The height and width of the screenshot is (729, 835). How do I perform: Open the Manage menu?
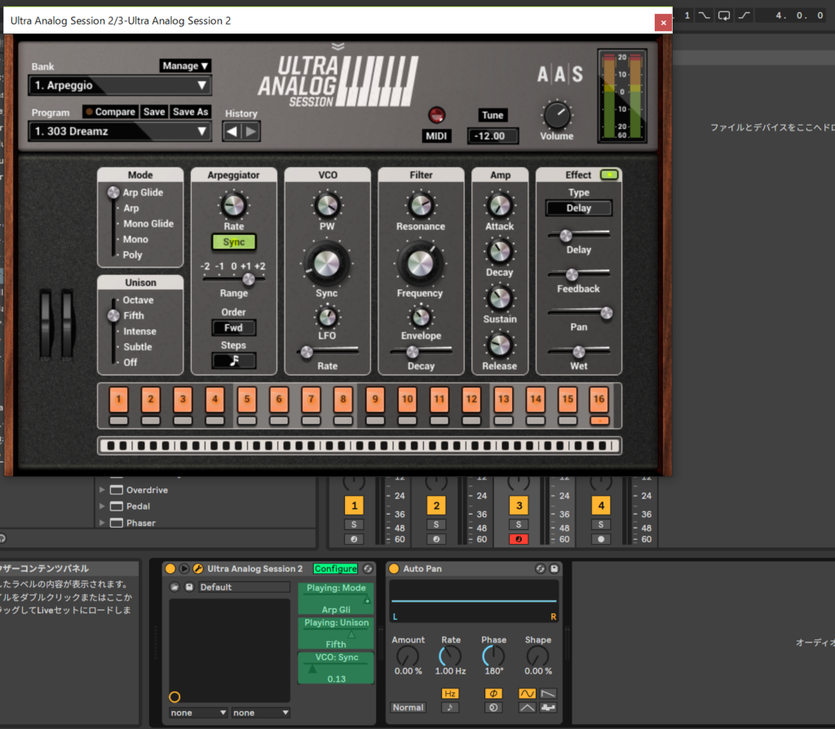pos(185,65)
